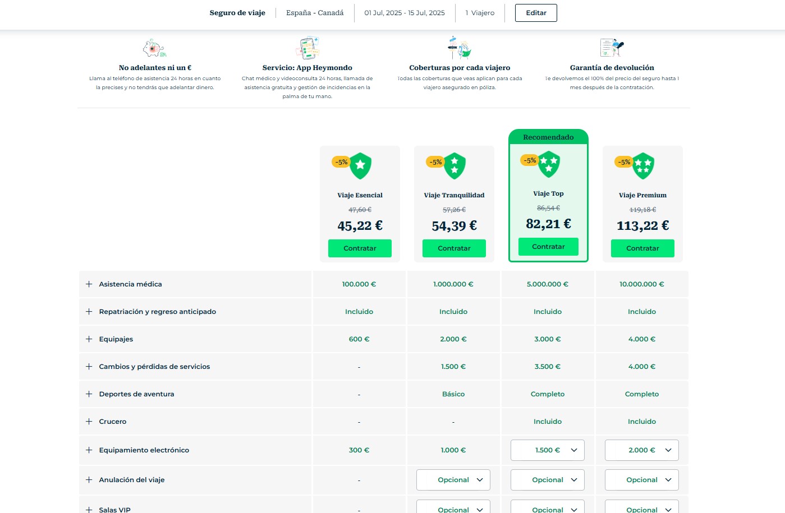Click the Editar button in the header
This screenshot has height=513, width=785.
click(536, 13)
